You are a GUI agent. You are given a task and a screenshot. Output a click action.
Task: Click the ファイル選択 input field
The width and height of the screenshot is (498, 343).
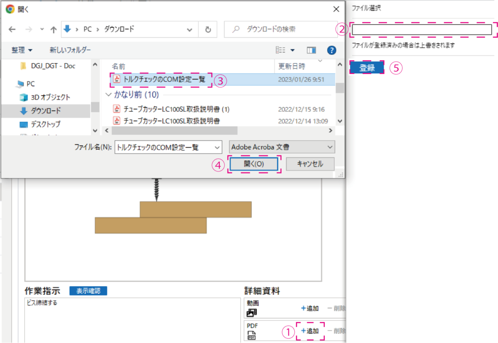(422, 30)
